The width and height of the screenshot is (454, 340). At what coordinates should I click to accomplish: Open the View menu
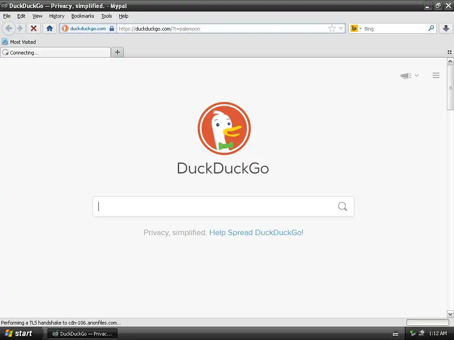37,16
